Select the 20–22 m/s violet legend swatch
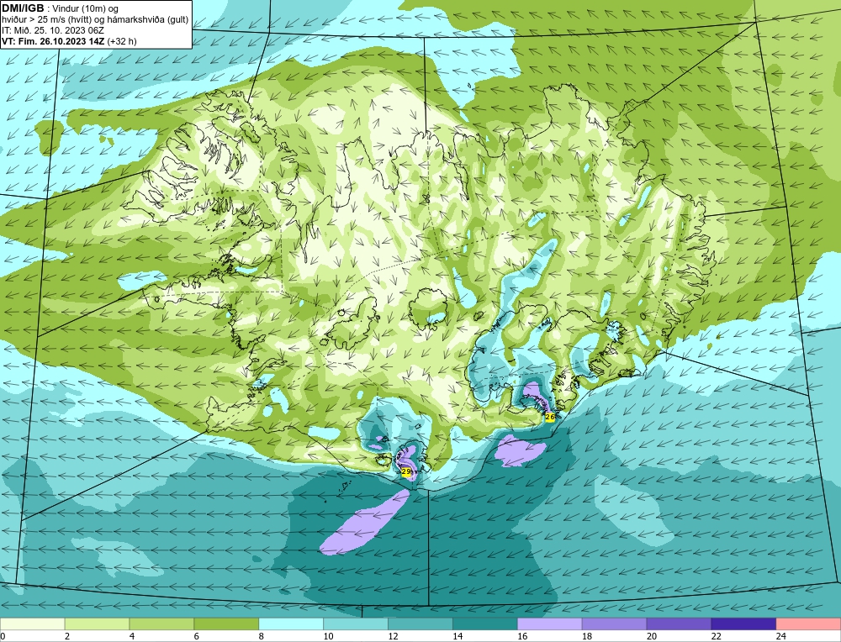The width and height of the screenshot is (841, 642). 679,624
